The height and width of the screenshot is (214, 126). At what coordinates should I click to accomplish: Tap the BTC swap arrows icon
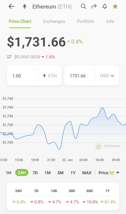point(9,57)
